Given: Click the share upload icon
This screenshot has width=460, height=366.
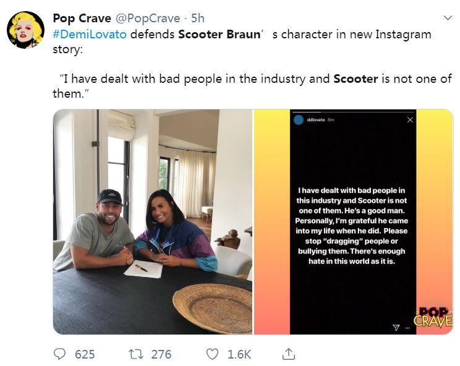Looking at the screenshot, I should (288, 354).
